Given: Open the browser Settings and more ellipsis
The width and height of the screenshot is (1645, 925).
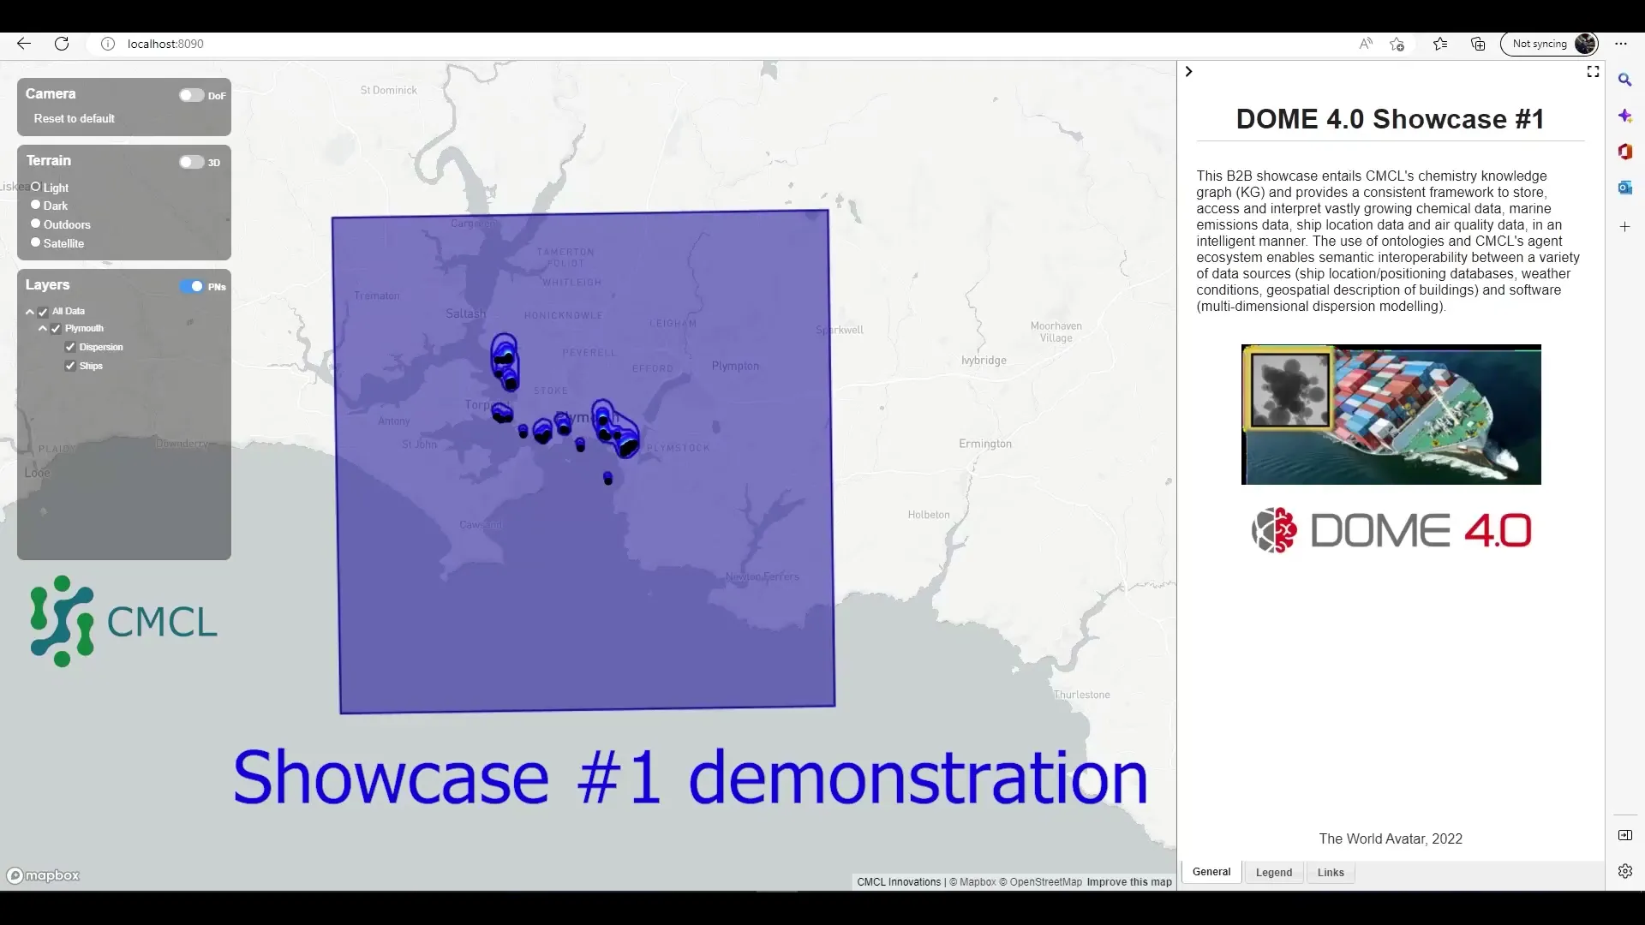Looking at the screenshot, I should (x=1621, y=44).
